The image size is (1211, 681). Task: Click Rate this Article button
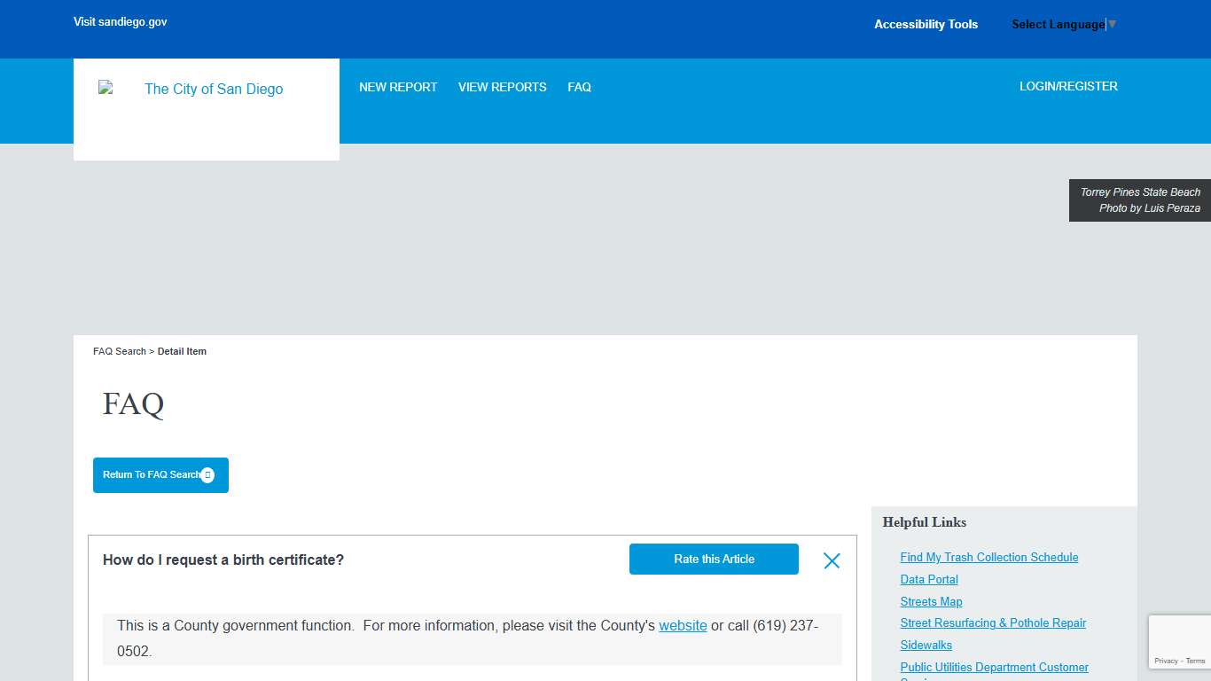tap(714, 560)
